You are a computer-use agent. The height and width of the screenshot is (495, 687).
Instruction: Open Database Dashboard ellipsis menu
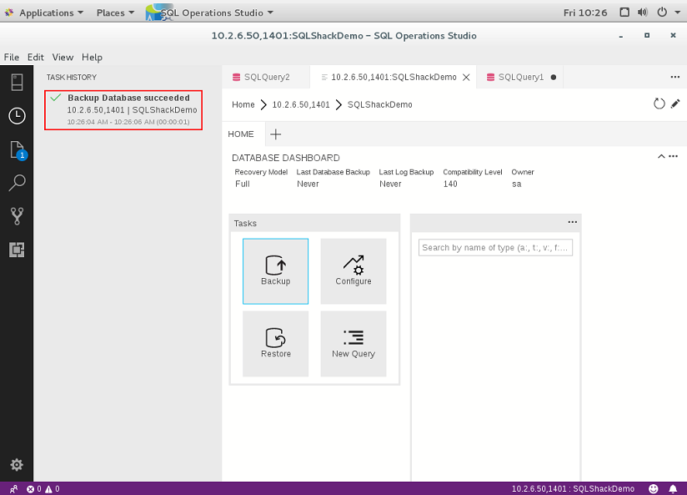click(674, 156)
